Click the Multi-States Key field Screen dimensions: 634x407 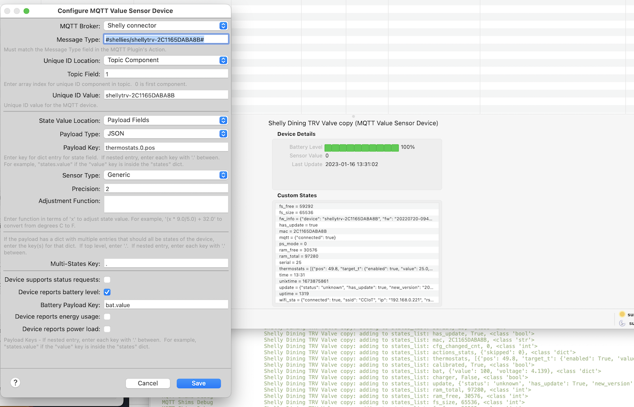pos(166,264)
